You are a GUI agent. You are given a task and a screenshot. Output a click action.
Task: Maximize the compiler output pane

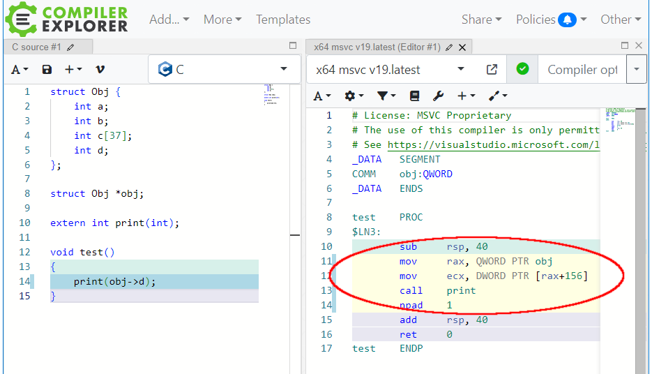[625, 45]
